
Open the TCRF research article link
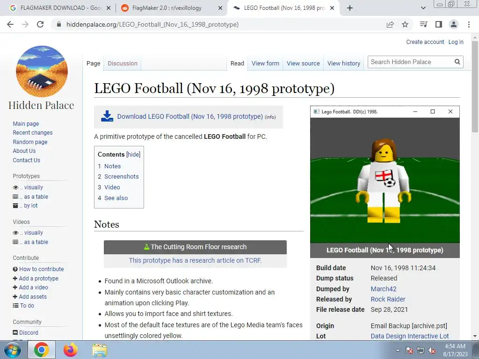[x=195, y=260]
